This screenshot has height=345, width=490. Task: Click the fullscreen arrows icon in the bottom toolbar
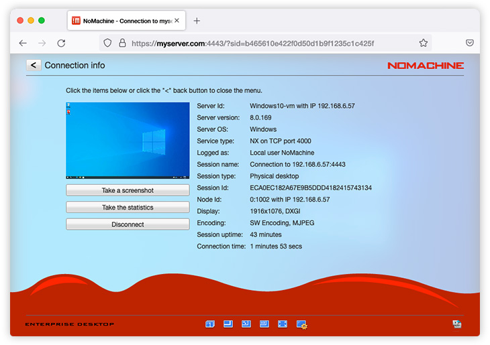coord(283,324)
